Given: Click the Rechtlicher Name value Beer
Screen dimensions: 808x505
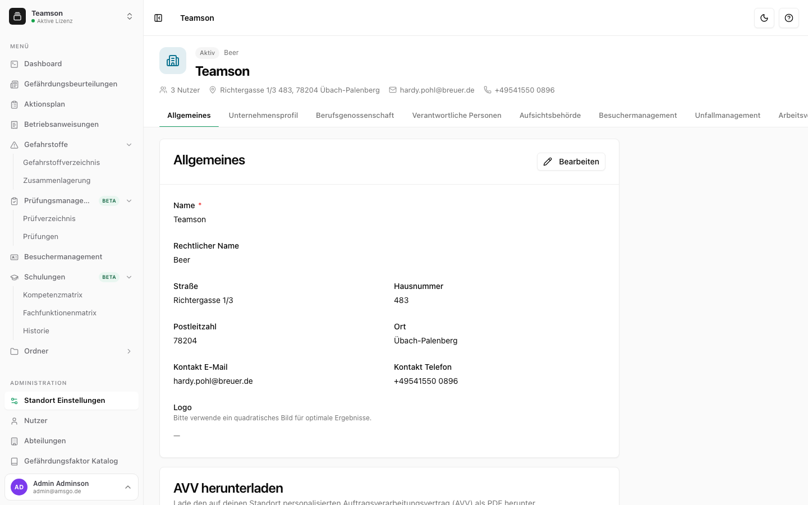Looking at the screenshot, I should click(182, 260).
